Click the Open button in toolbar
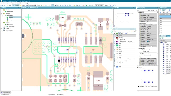171x96 pixels. pos(22,5)
